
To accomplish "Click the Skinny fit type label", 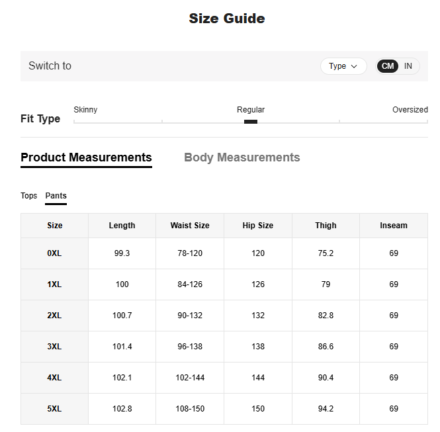I will (85, 110).
